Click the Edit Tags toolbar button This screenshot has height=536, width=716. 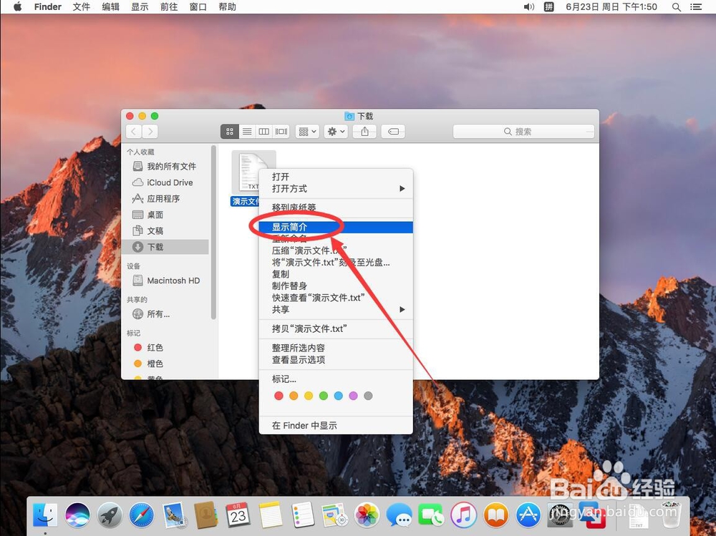[393, 132]
